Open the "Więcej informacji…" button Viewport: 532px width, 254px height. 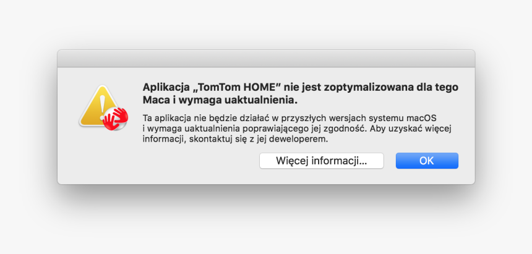321,161
